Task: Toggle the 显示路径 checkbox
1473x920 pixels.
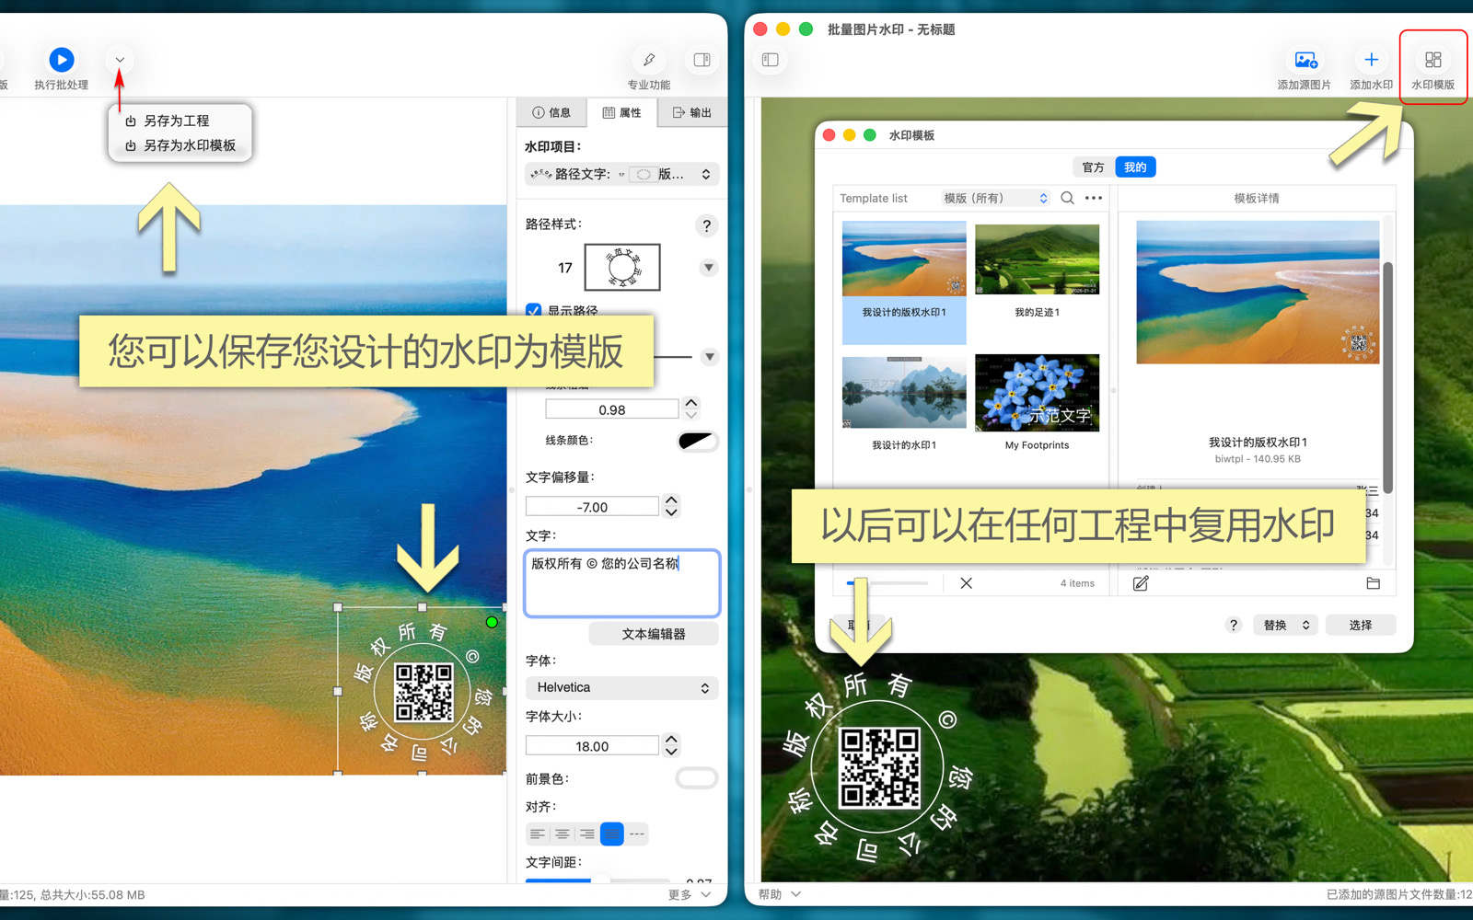Action: click(x=534, y=310)
